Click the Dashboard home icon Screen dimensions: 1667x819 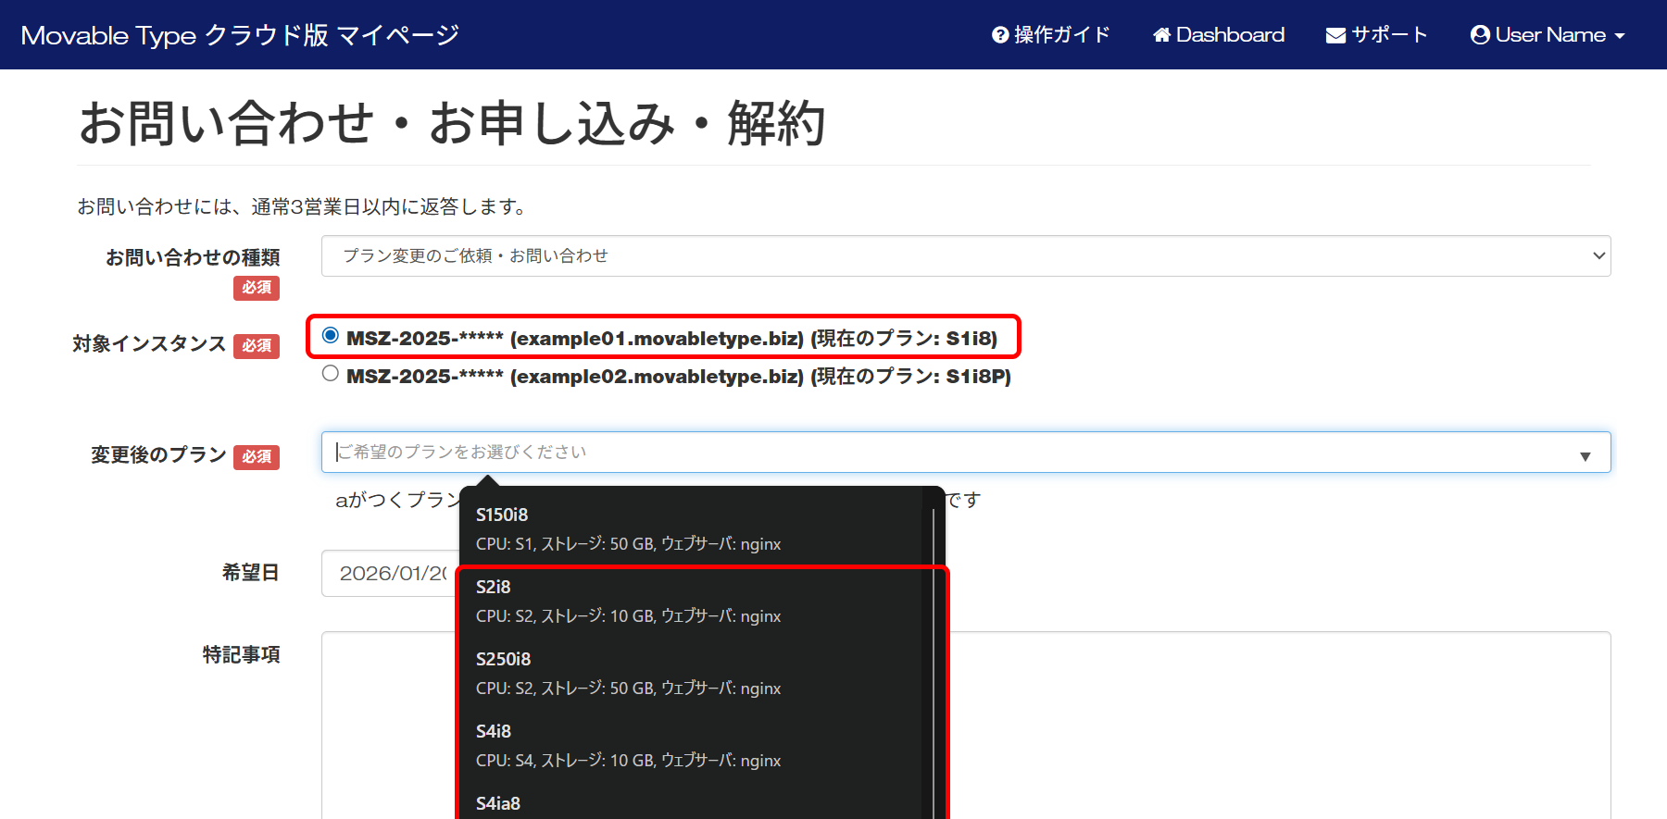1161,35
